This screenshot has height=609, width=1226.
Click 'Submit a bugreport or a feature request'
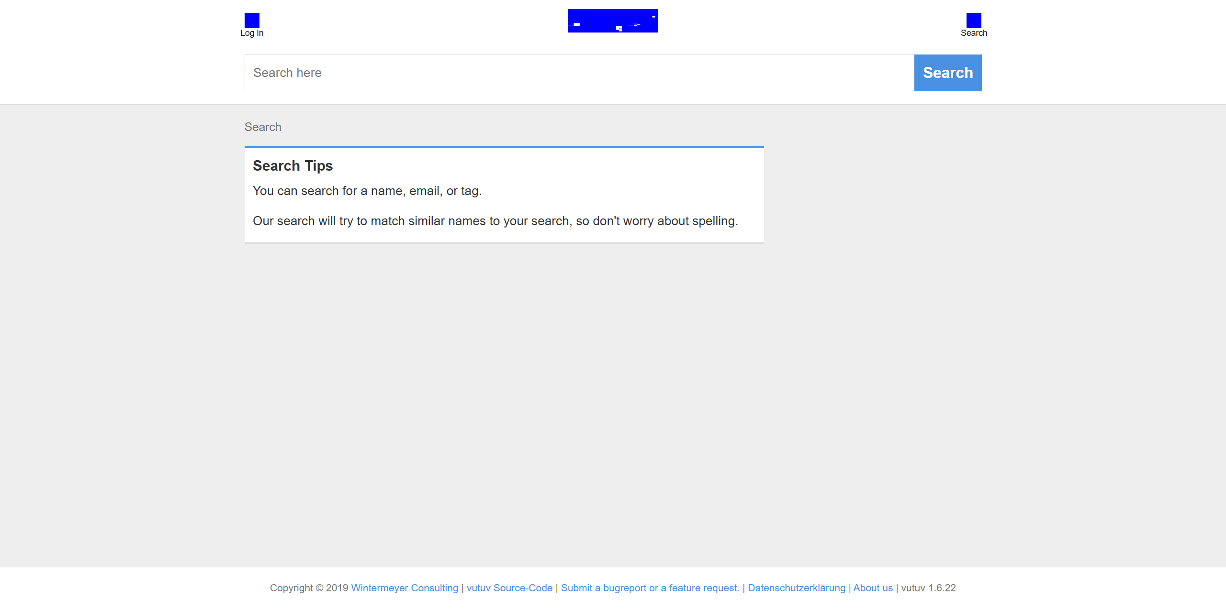point(650,588)
